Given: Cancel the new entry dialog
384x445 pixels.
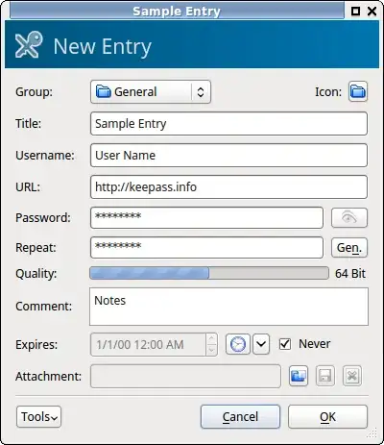Looking at the screenshot, I should click(x=240, y=417).
